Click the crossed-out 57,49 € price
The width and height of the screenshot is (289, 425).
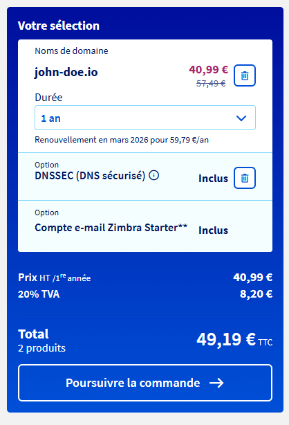coord(211,83)
